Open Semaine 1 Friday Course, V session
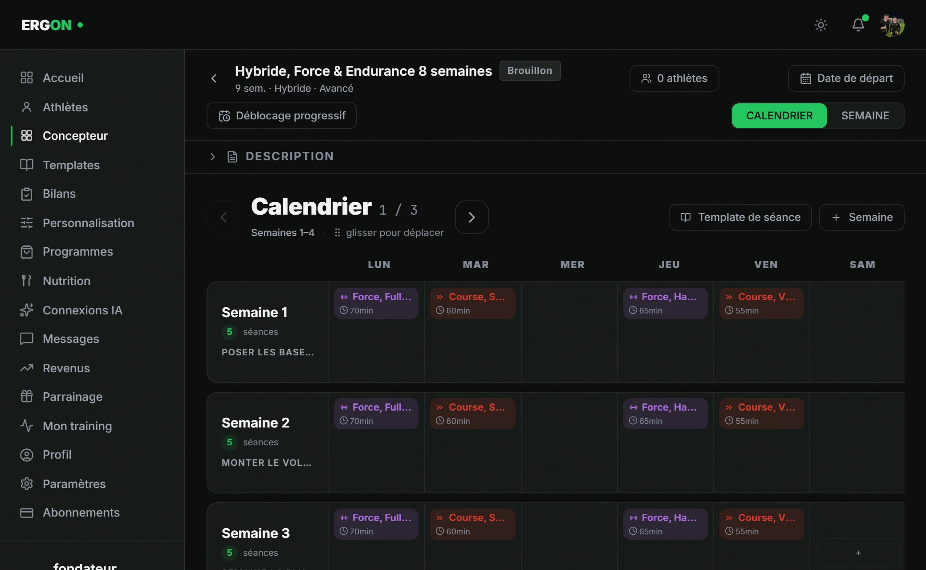 [x=762, y=303]
